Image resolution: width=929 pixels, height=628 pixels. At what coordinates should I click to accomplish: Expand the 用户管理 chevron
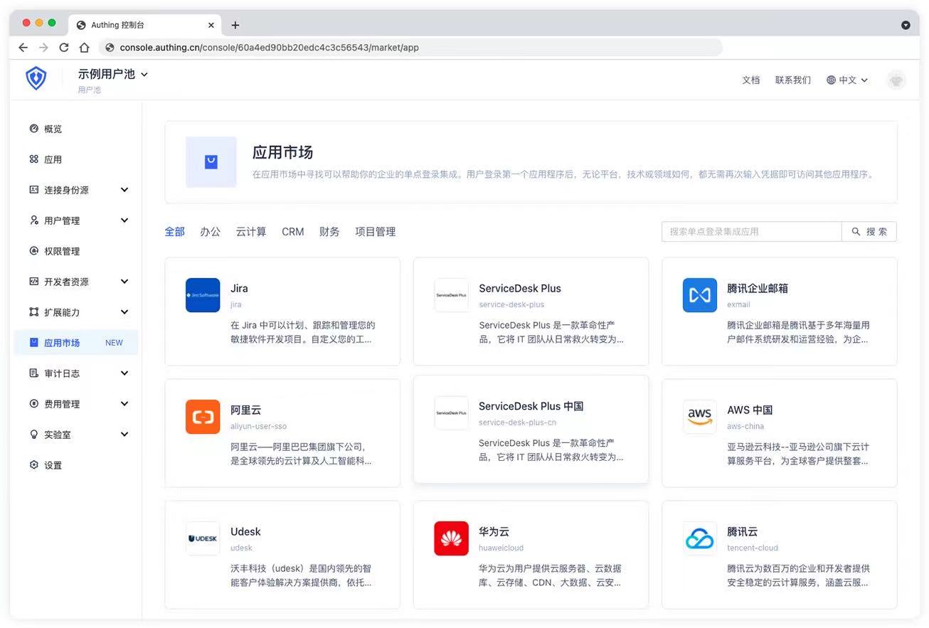(x=124, y=220)
